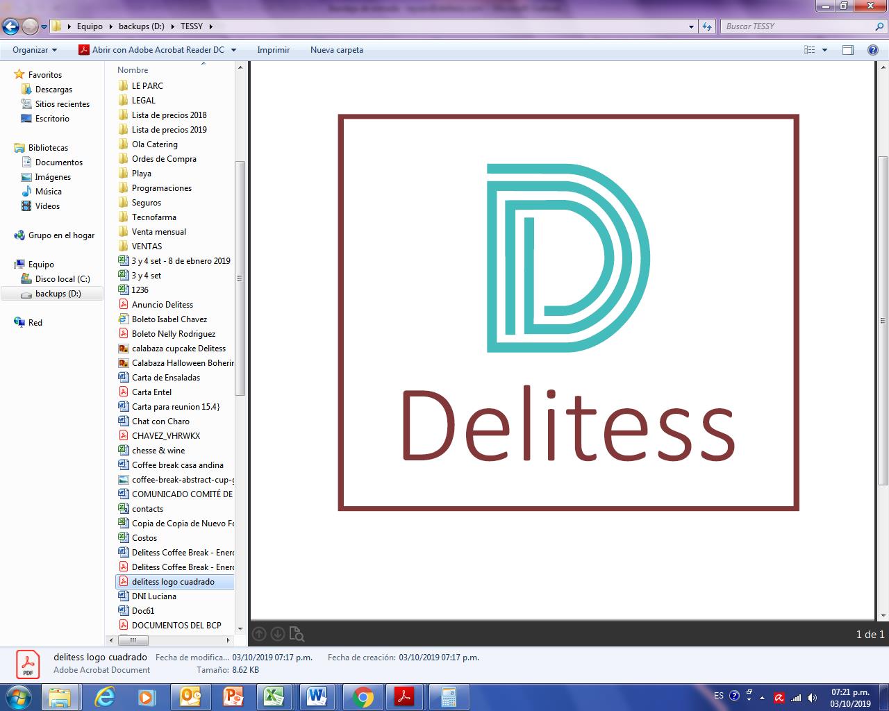The width and height of the screenshot is (889, 711).
Task: Click previous page arrow in preview
Action: [259, 634]
